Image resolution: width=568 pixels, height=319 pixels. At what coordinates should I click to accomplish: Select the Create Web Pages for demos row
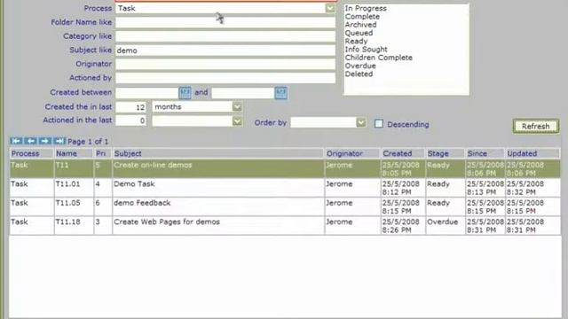285,225
